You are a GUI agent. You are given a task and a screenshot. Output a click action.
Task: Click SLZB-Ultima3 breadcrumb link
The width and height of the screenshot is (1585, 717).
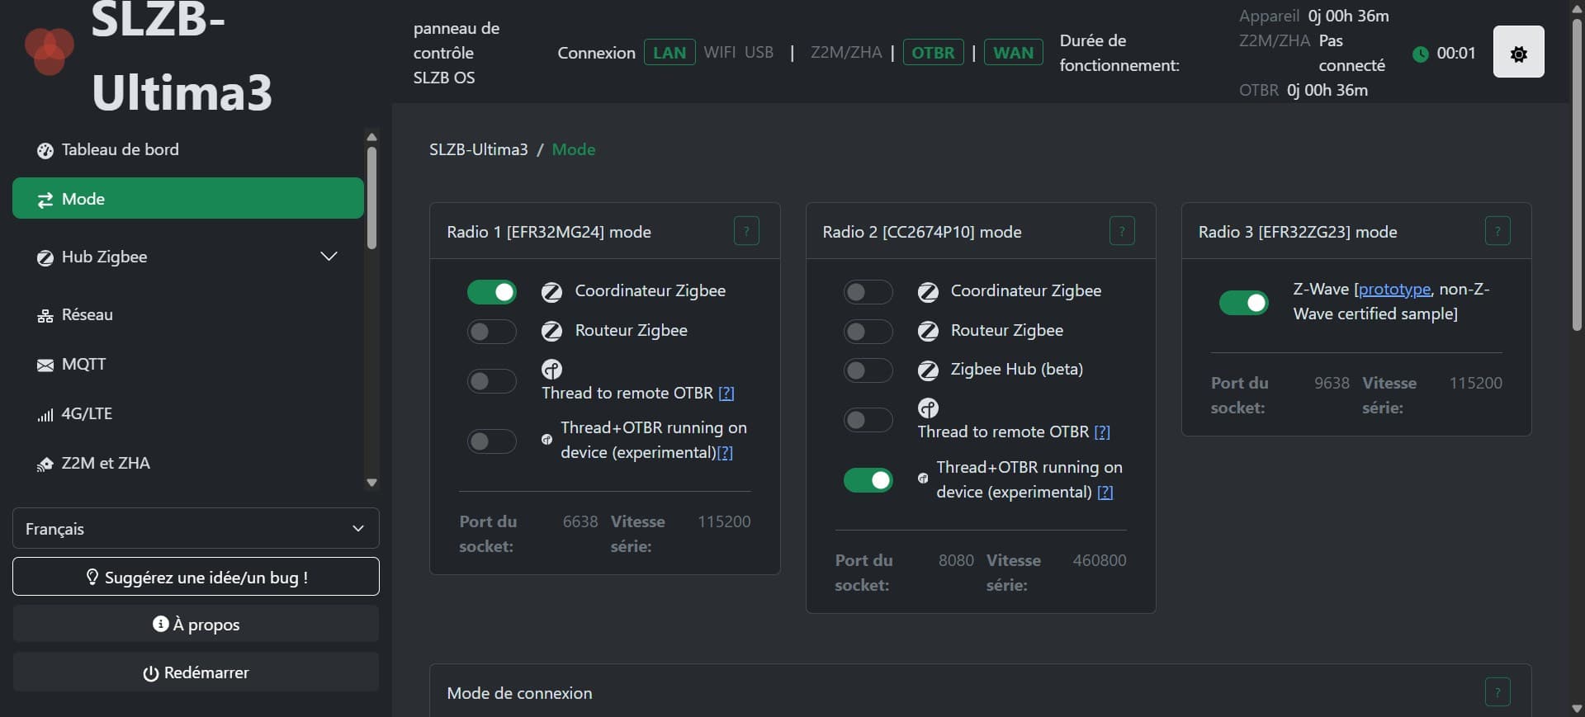tap(479, 149)
